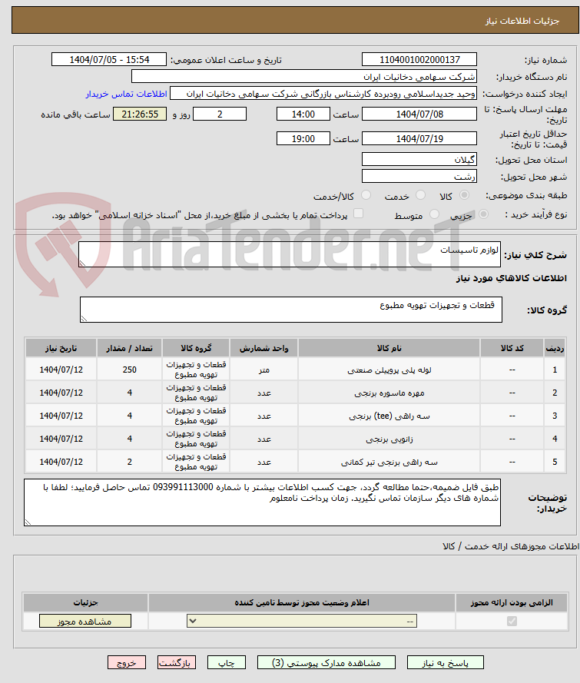Screen dimensions: 580x683
Task: Click the validity time field 19:00
Action: pos(303,138)
